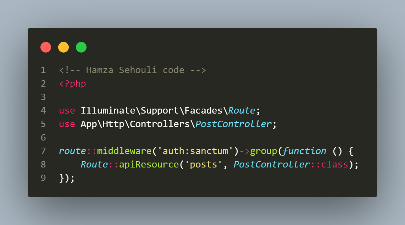Click the italic Route import on line 4
The width and height of the screenshot is (405, 225).
coord(242,111)
